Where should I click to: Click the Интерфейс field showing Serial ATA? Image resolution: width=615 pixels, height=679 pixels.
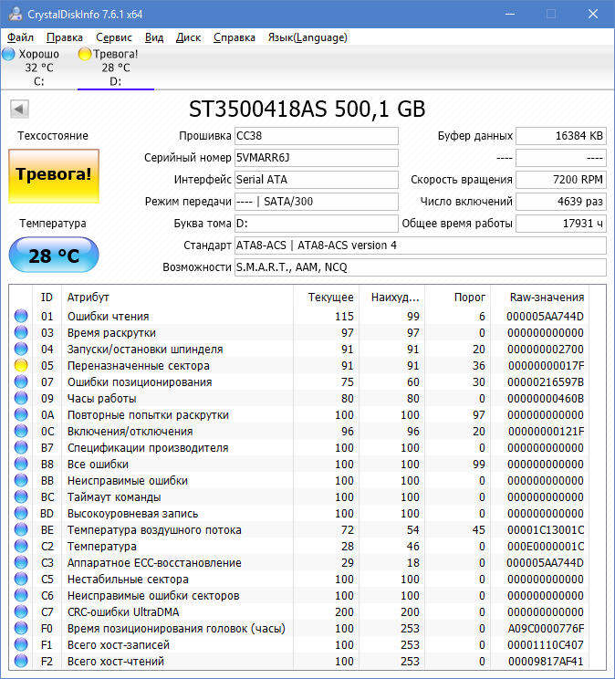(x=317, y=180)
